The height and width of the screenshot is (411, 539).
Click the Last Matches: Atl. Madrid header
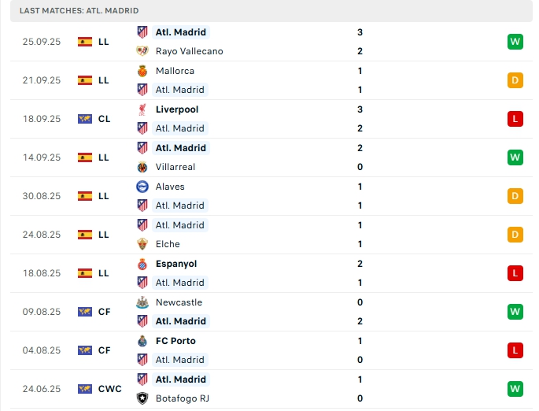pos(79,10)
